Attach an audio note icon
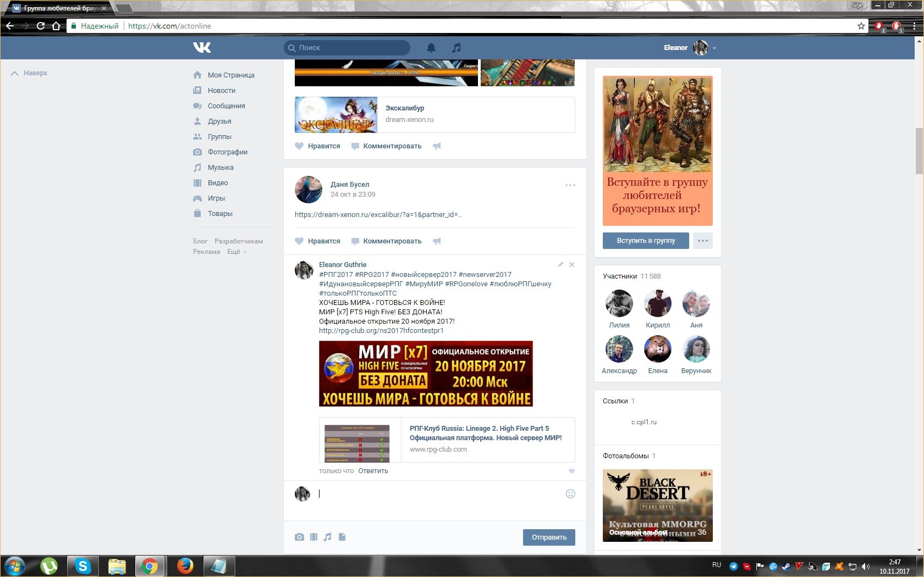Screen dimensions: 924x577 [x=328, y=537]
